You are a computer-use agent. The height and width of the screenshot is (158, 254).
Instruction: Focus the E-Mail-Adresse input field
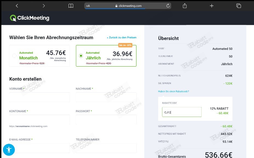pos(39,148)
